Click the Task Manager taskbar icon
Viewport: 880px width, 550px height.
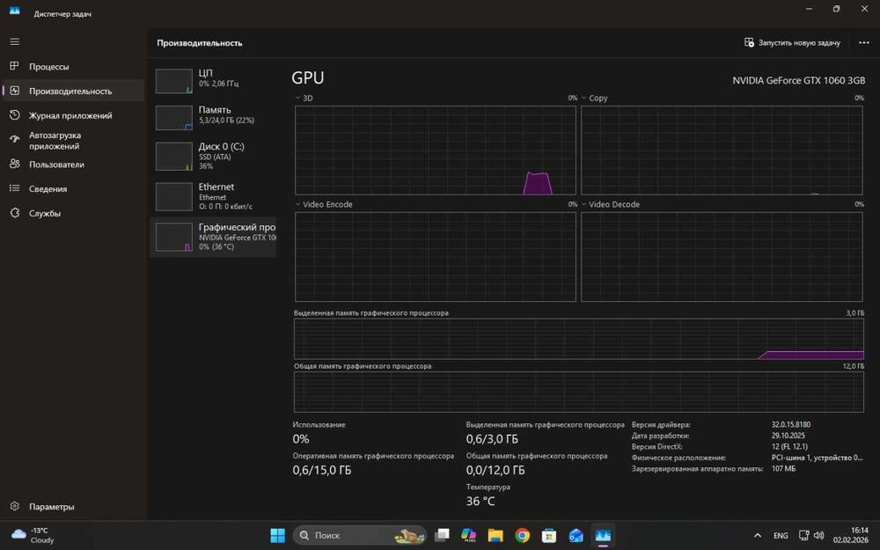[x=604, y=535]
